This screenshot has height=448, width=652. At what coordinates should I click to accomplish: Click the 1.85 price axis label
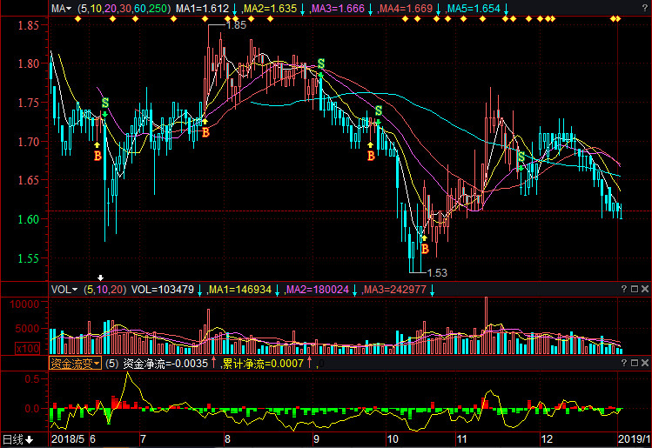(28, 26)
